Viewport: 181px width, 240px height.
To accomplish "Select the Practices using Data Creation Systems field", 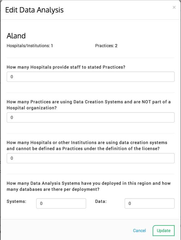I will point(90,117).
